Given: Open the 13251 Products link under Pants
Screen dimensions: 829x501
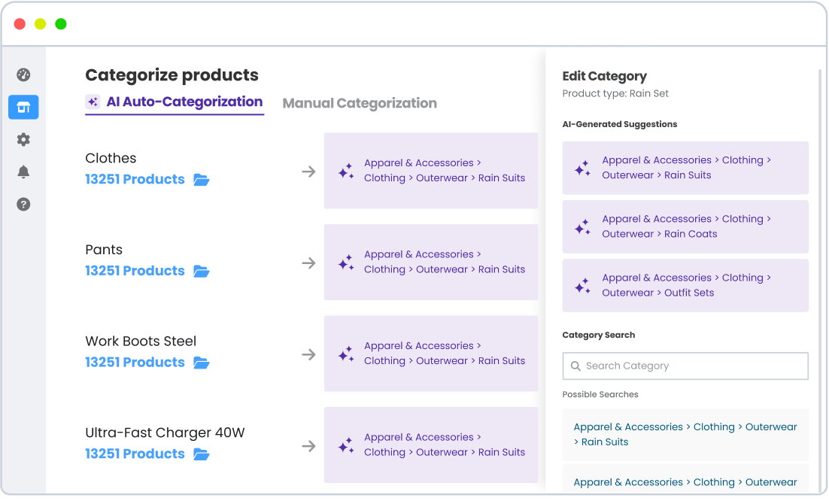Looking at the screenshot, I should 135,271.
